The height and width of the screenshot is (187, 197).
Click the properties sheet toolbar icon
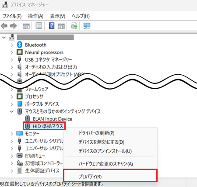pyautogui.click(x=39, y=26)
